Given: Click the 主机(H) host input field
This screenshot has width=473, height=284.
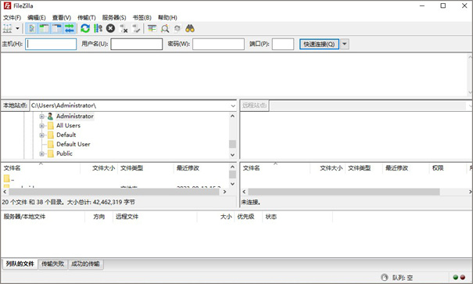Looking at the screenshot, I should pyautogui.click(x=51, y=44).
